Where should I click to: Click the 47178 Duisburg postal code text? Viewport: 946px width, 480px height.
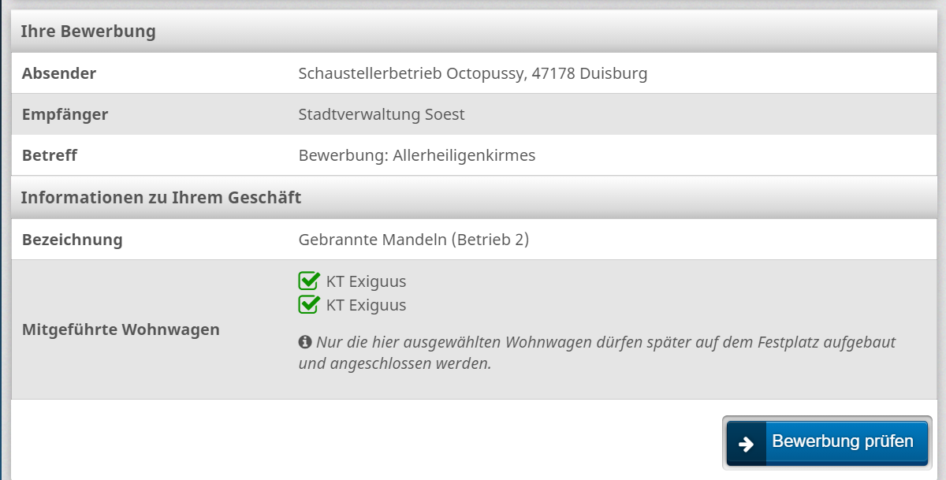[590, 74]
